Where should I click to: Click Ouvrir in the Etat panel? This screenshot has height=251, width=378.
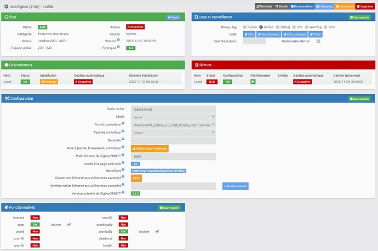pyautogui.click(x=173, y=18)
